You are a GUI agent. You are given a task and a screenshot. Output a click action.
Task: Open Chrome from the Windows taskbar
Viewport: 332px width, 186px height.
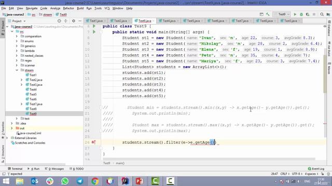95,181
